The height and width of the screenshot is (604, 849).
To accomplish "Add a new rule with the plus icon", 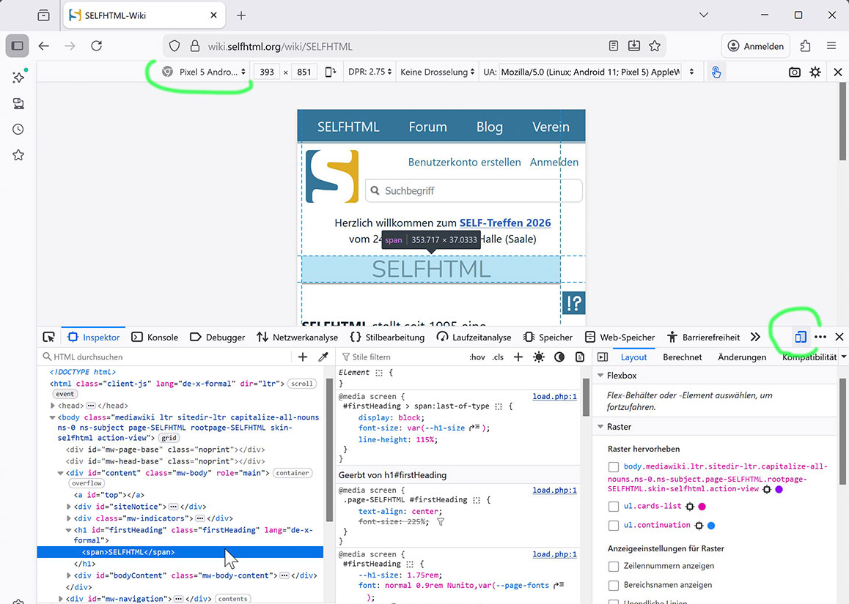I will point(518,357).
